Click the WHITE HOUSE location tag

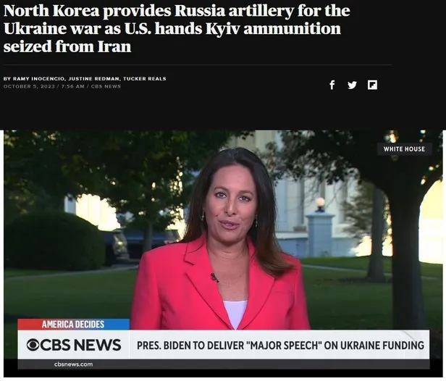pos(404,149)
